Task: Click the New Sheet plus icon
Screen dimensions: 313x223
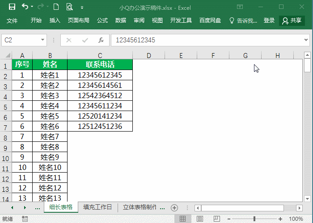Action: click(x=174, y=208)
